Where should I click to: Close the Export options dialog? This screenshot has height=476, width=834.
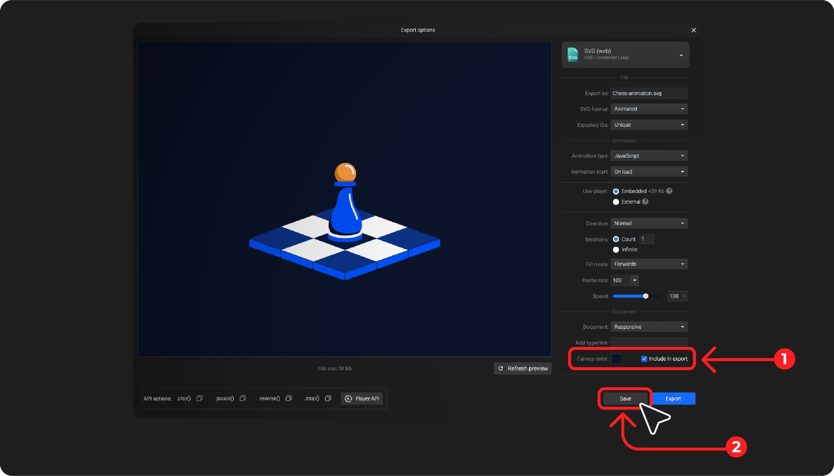693,30
